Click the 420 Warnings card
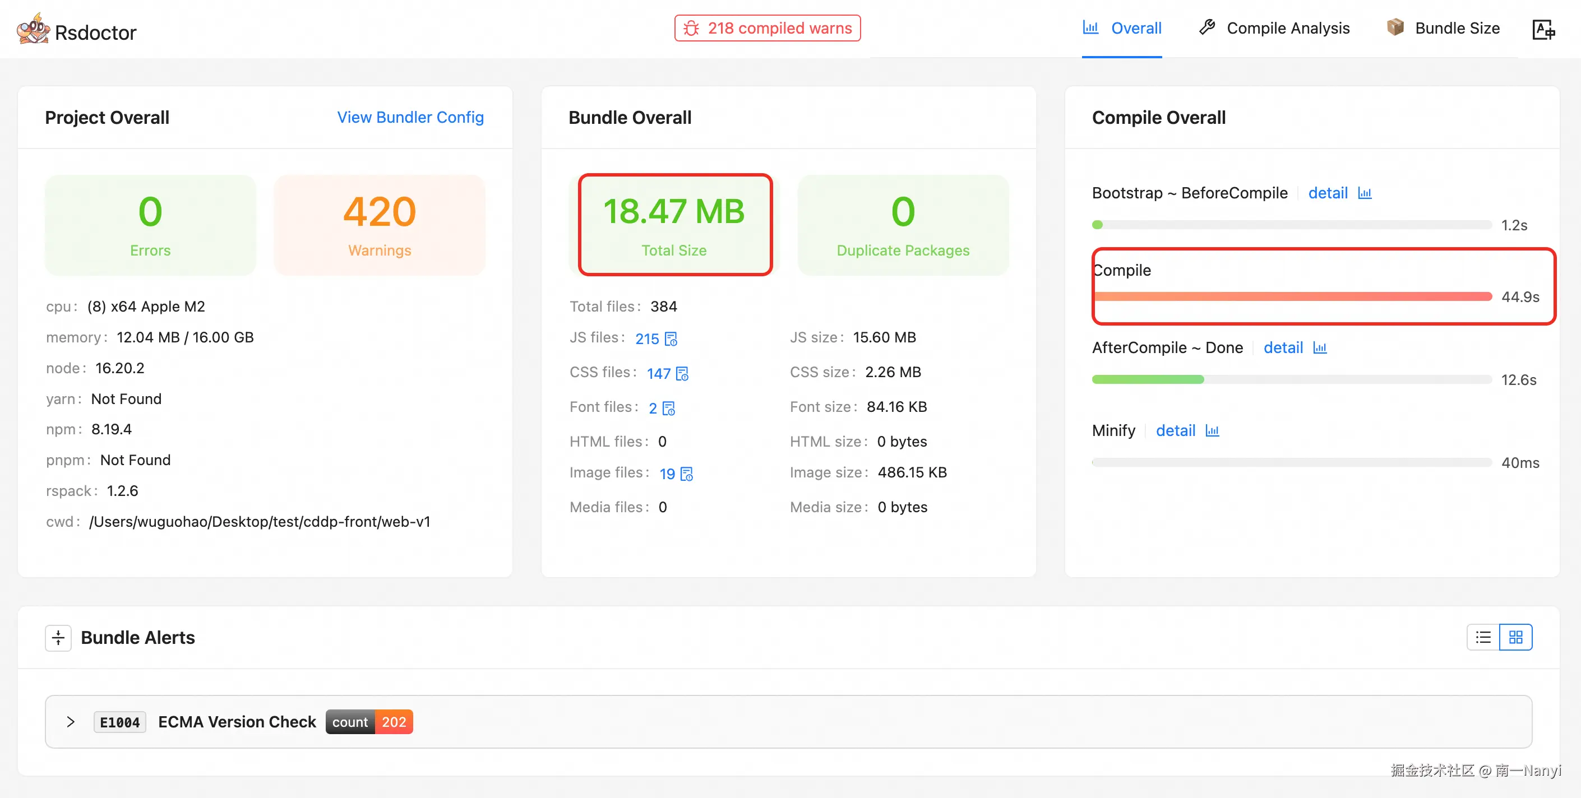 380,225
